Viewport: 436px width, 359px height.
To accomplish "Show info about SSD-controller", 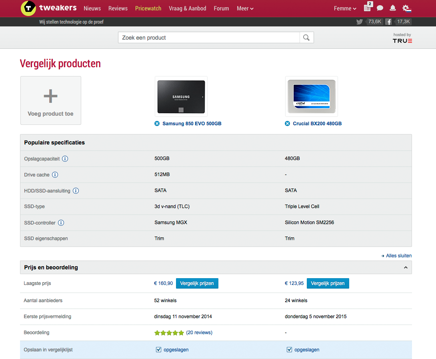I will tap(61, 223).
